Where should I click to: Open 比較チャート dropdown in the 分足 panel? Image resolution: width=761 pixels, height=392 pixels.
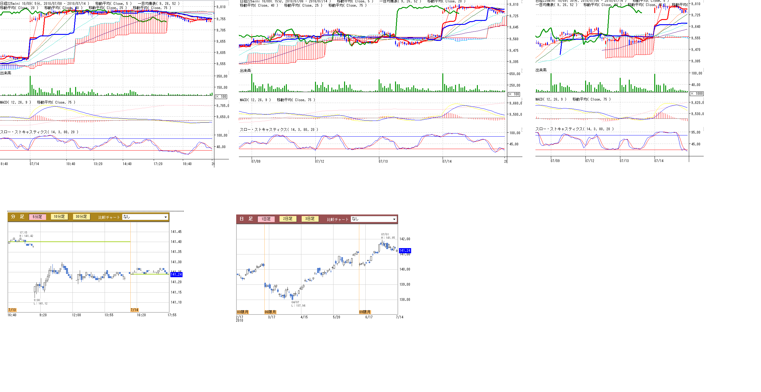(145, 217)
